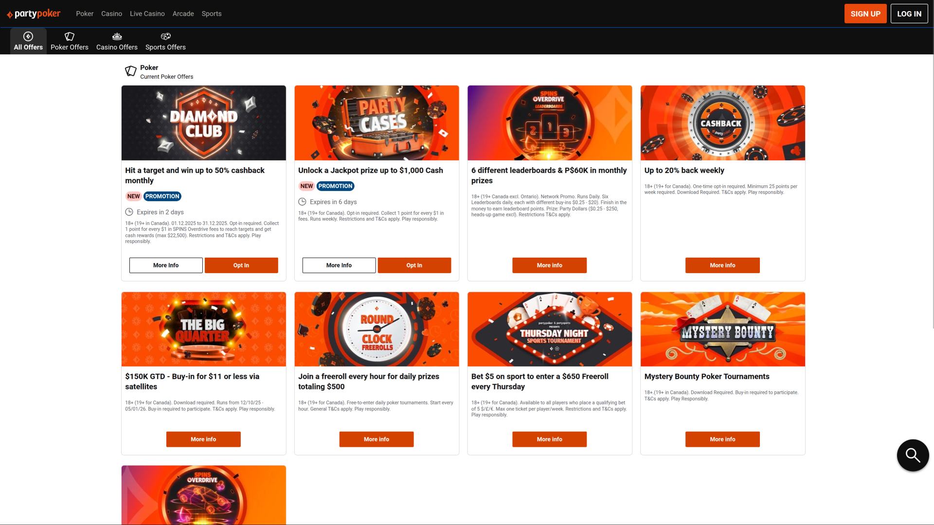934x525 pixels.
Task: Click the partypoker logo
Action: (x=33, y=13)
